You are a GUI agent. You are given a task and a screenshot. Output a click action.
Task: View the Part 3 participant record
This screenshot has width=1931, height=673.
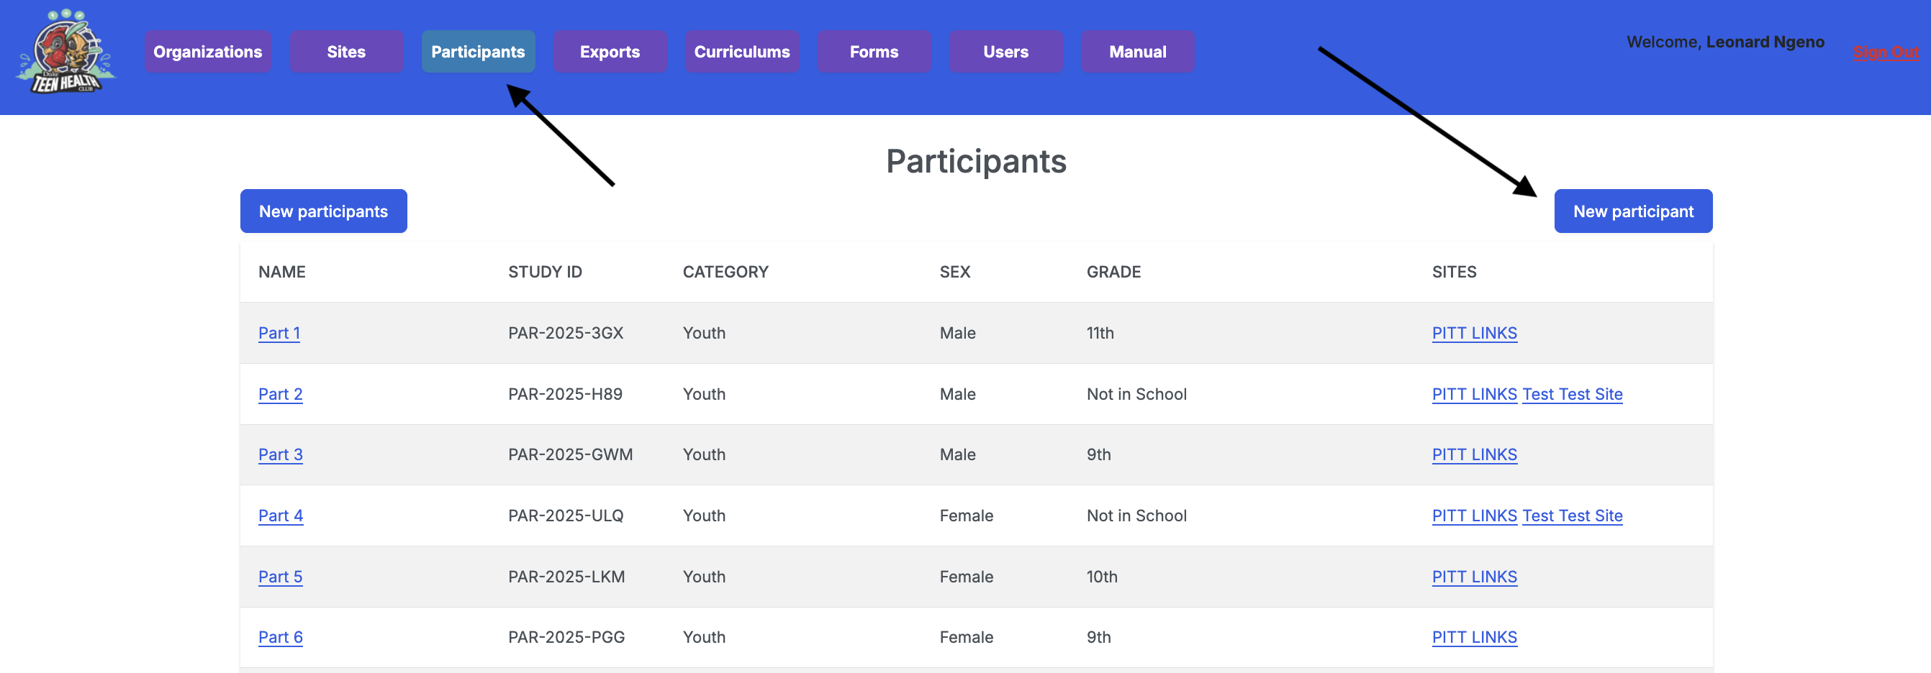281,454
